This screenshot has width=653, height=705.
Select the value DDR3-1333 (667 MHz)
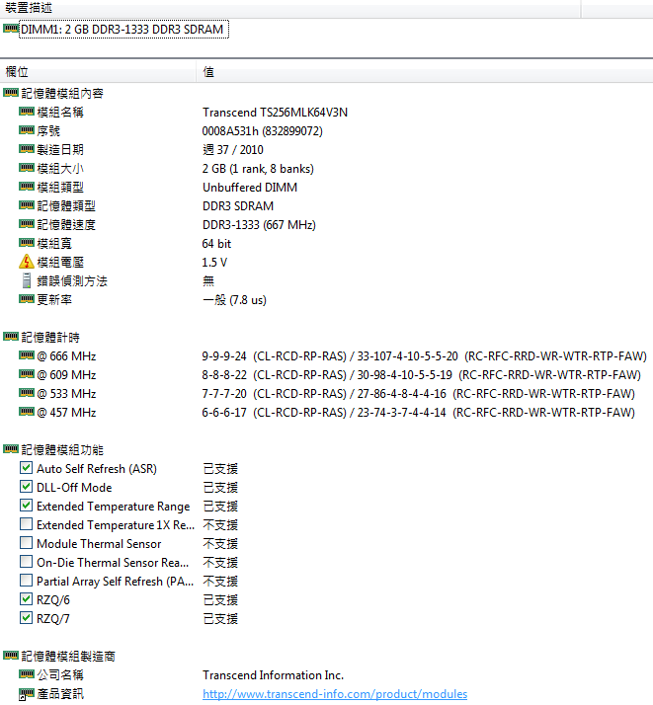(259, 225)
